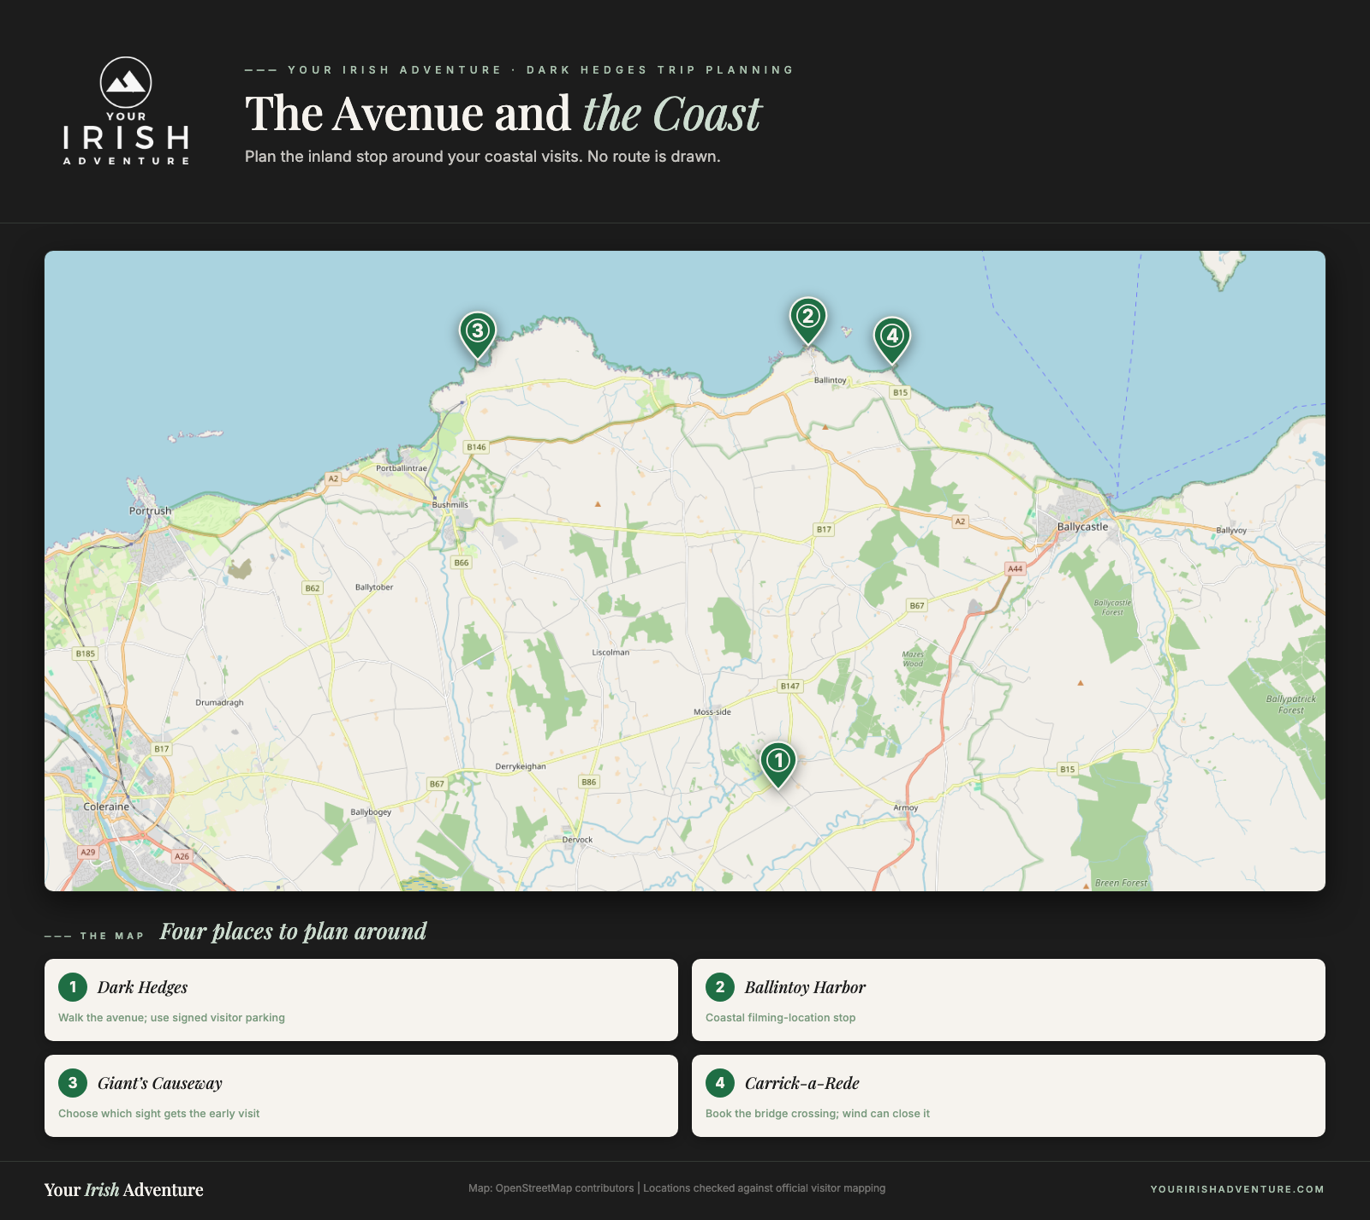The height and width of the screenshot is (1220, 1370).
Task: Click Ballybogey label on map
Action: 371,812
